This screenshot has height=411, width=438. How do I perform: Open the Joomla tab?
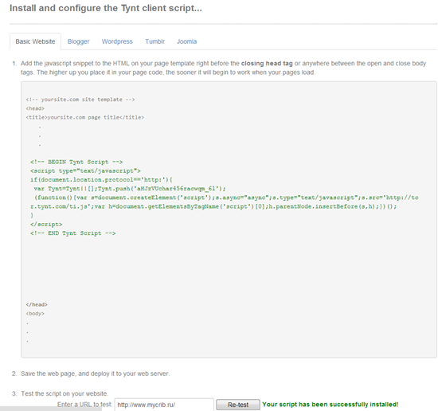[187, 41]
